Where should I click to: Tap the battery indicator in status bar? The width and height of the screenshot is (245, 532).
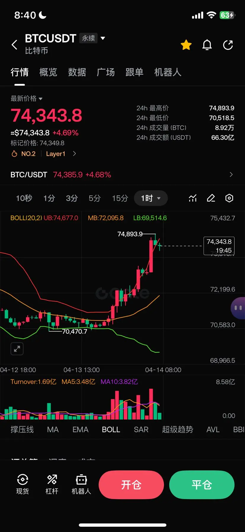click(227, 15)
